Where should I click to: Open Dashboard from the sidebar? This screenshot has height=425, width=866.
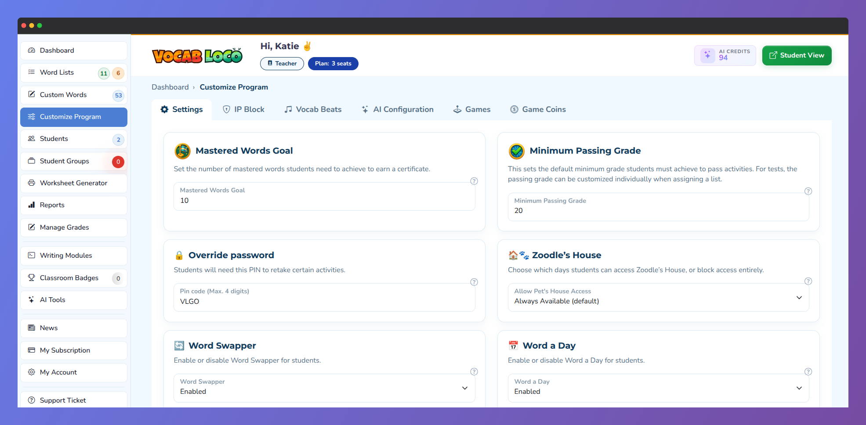pyautogui.click(x=74, y=50)
